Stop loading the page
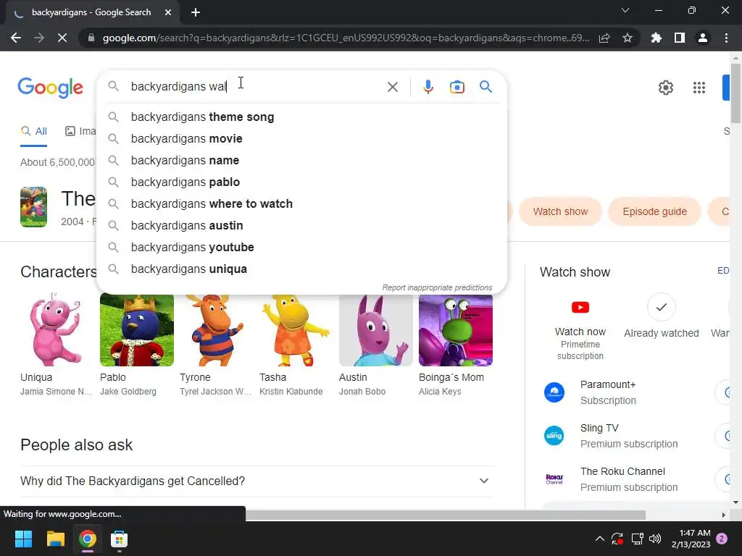742x556 pixels. [62, 38]
